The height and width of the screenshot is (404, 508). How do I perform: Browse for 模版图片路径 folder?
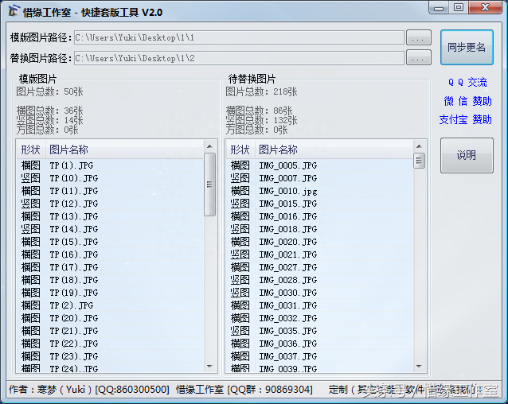pos(418,37)
